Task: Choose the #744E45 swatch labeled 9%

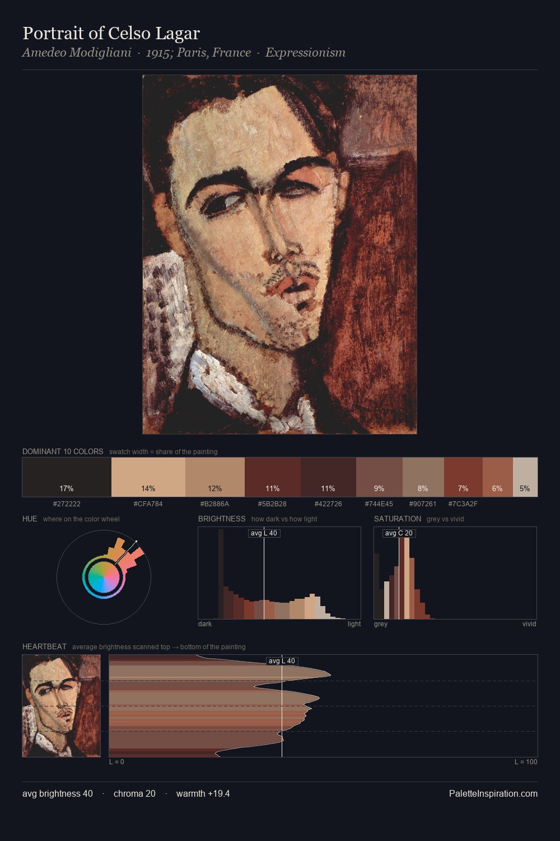Action: (x=379, y=477)
